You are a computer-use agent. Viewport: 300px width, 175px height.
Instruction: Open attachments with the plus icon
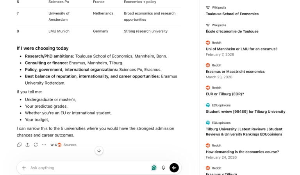24,168
